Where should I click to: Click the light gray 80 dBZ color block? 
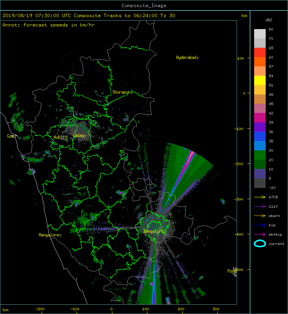(x=260, y=34)
